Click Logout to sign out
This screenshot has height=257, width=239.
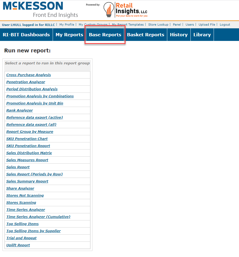click(225, 25)
